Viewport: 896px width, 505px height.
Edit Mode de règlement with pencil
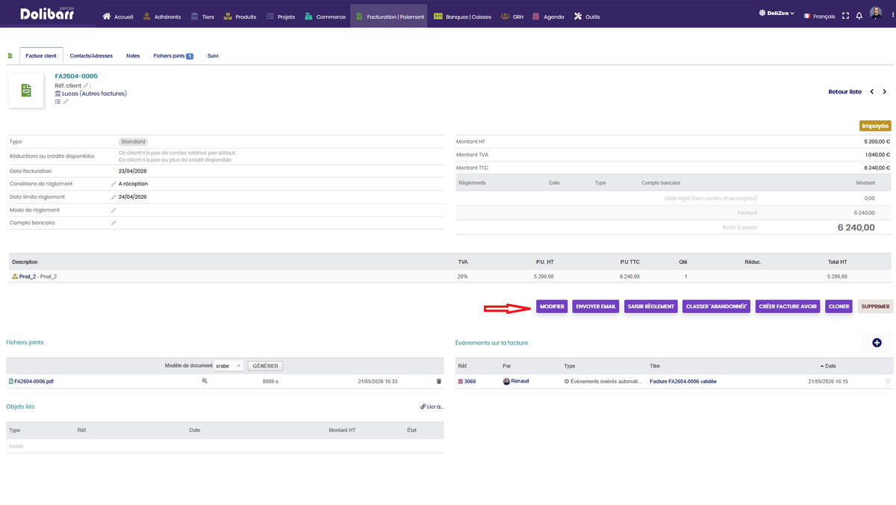(113, 210)
